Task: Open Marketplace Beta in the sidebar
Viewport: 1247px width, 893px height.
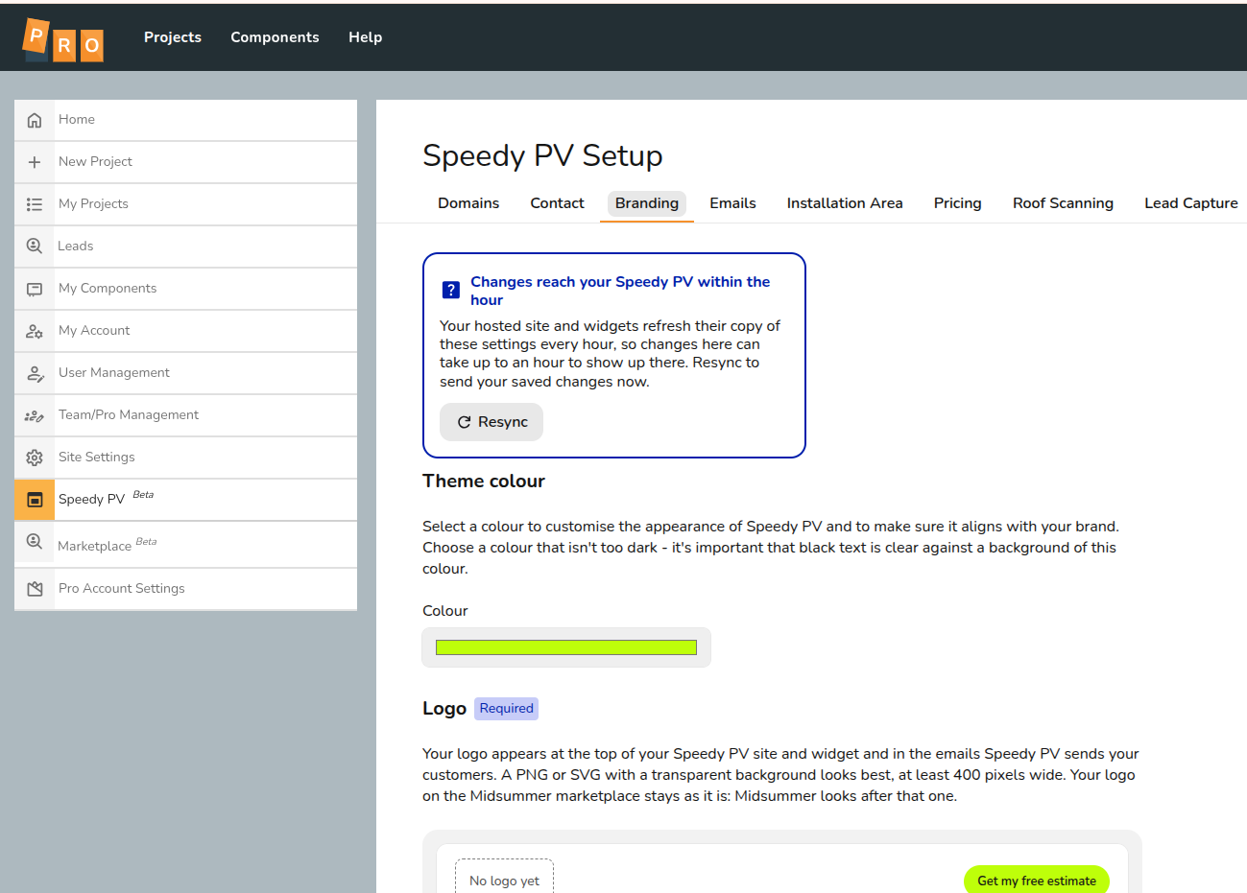Action: click(x=186, y=545)
